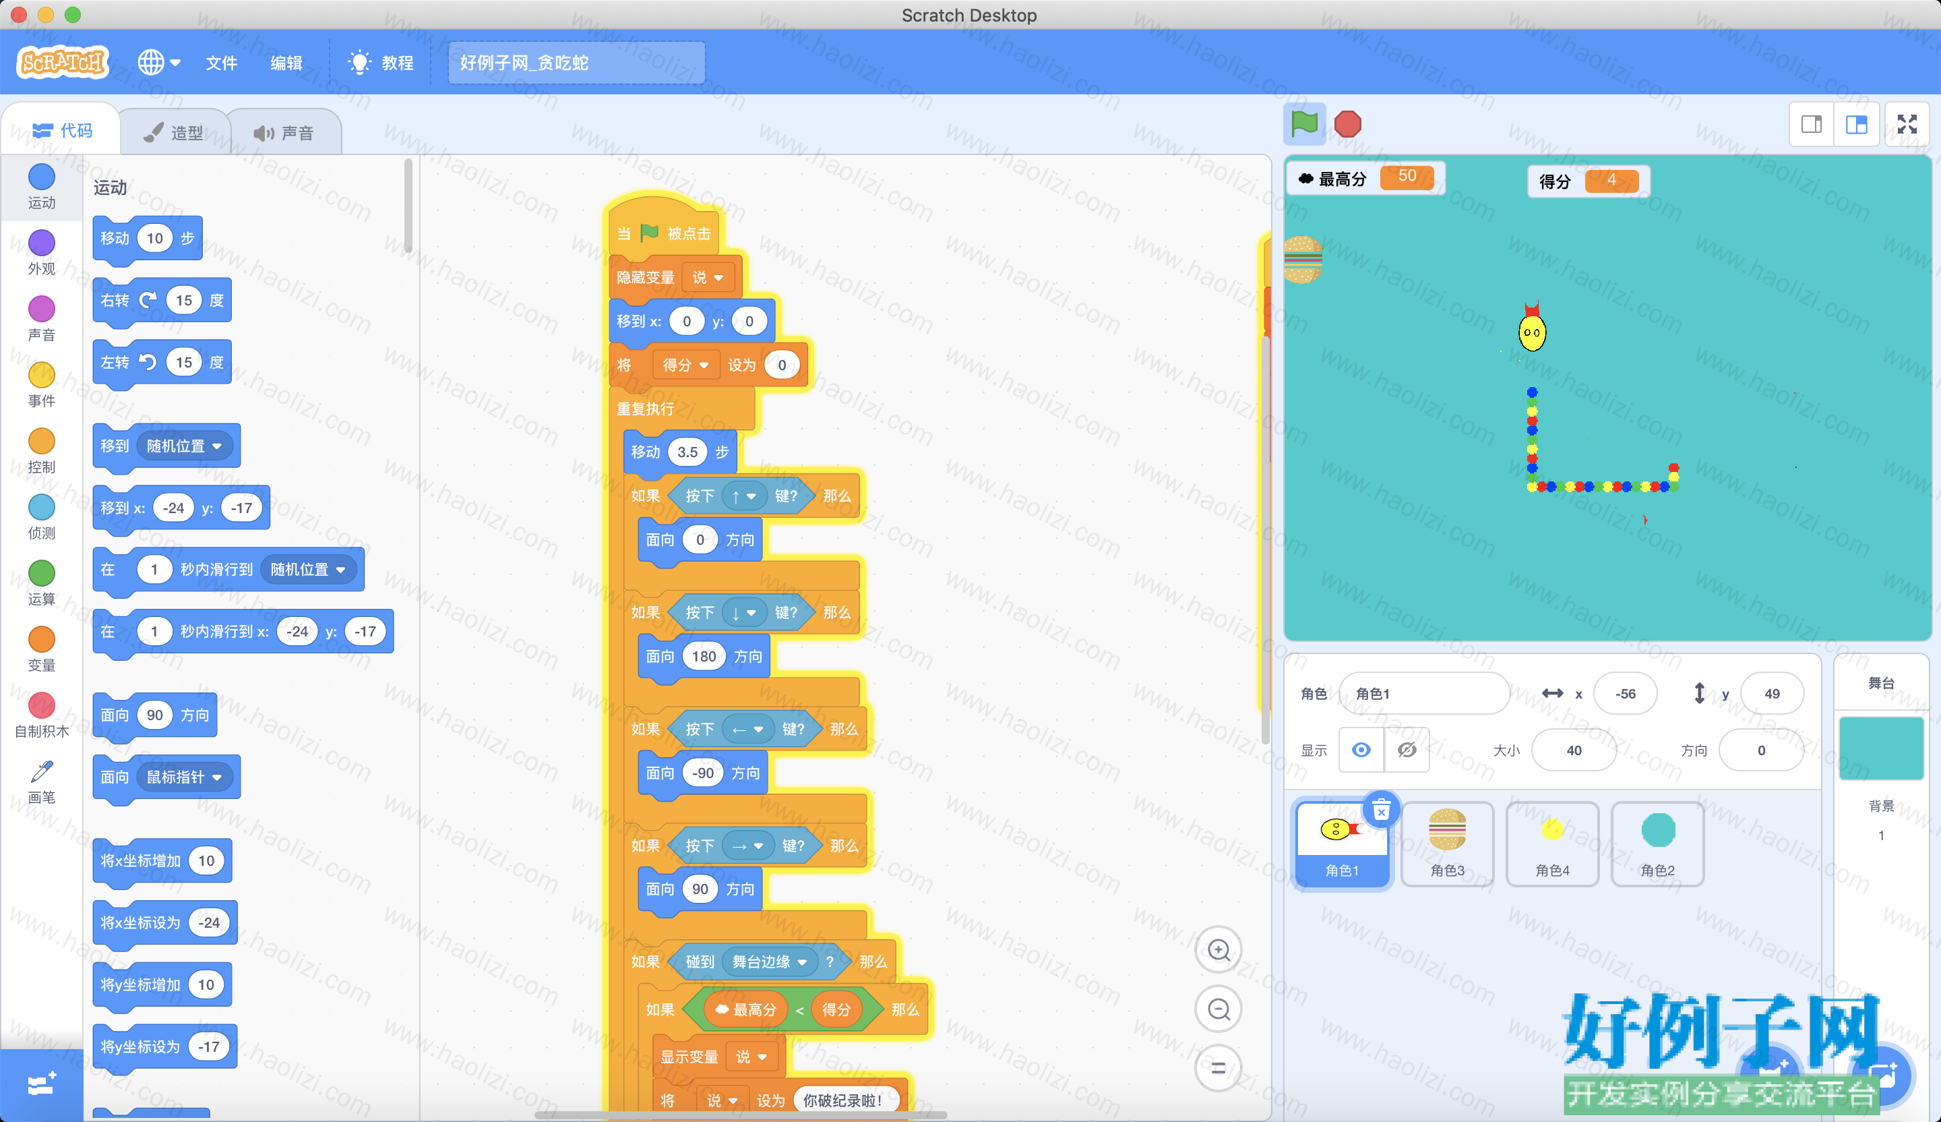This screenshot has height=1122, width=1941.
Task: Select the 控制 control category
Action: (42, 452)
